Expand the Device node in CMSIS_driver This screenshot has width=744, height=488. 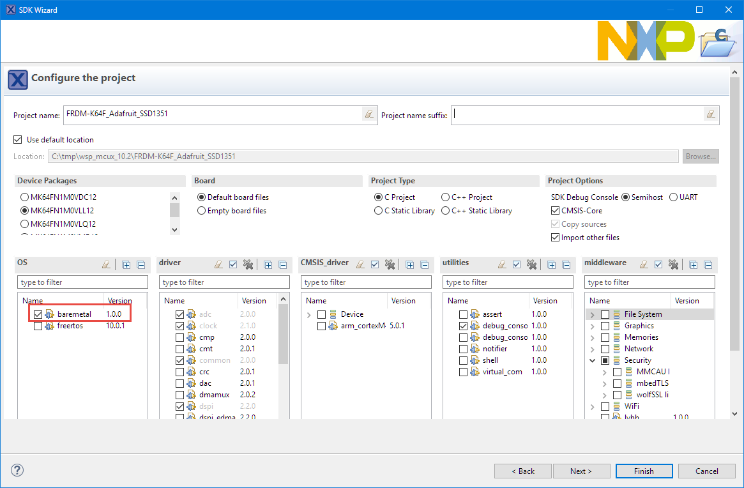(x=309, y=314)
